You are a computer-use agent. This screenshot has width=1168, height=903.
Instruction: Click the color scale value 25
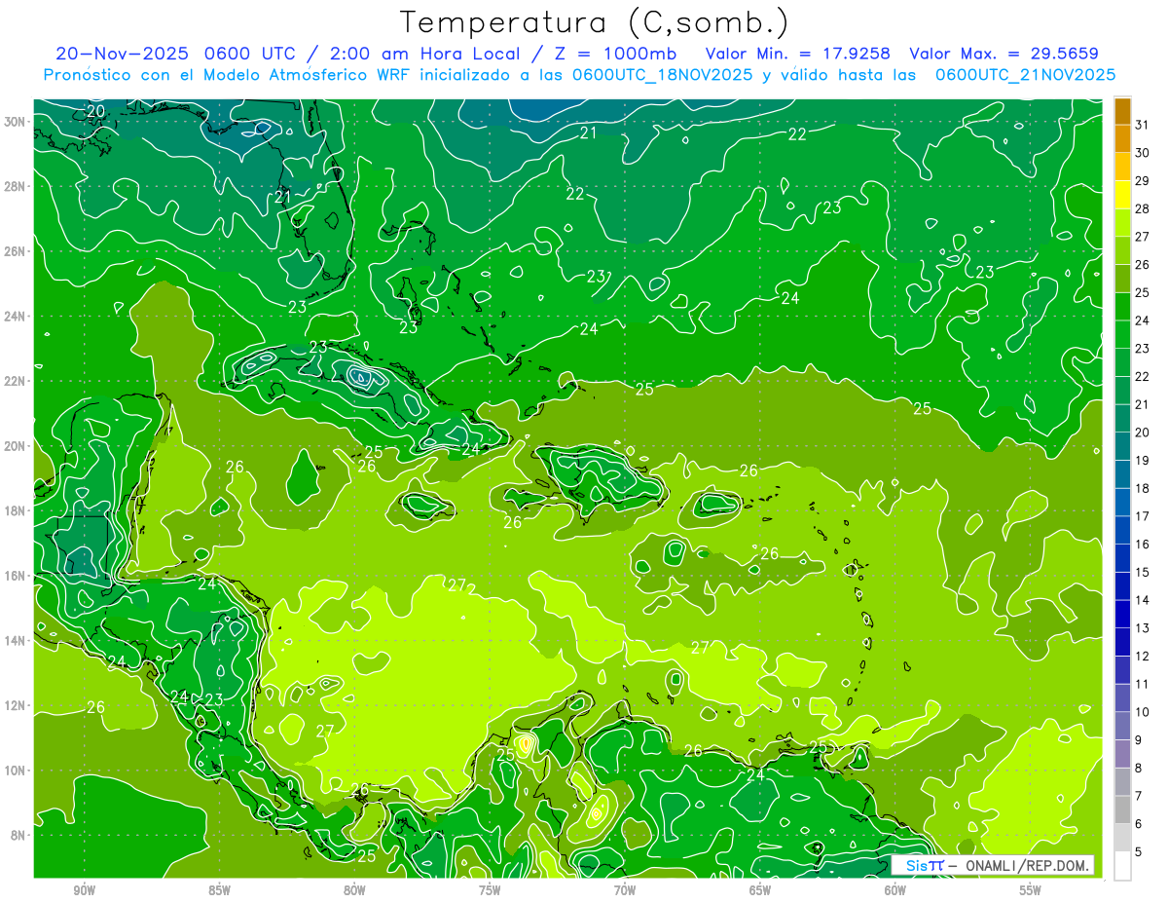1143,292
